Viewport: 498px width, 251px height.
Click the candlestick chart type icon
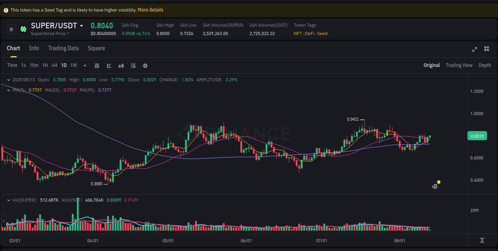click(121, 65)
